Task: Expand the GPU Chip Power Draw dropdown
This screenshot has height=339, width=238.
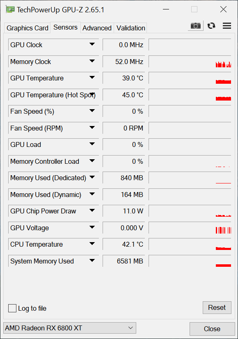Action: 92,211
